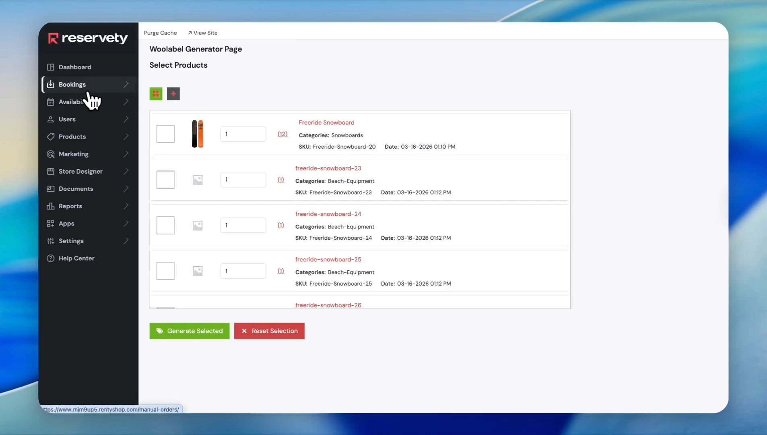Tick the Freeride Snowboard checkbox

point(165,134)
